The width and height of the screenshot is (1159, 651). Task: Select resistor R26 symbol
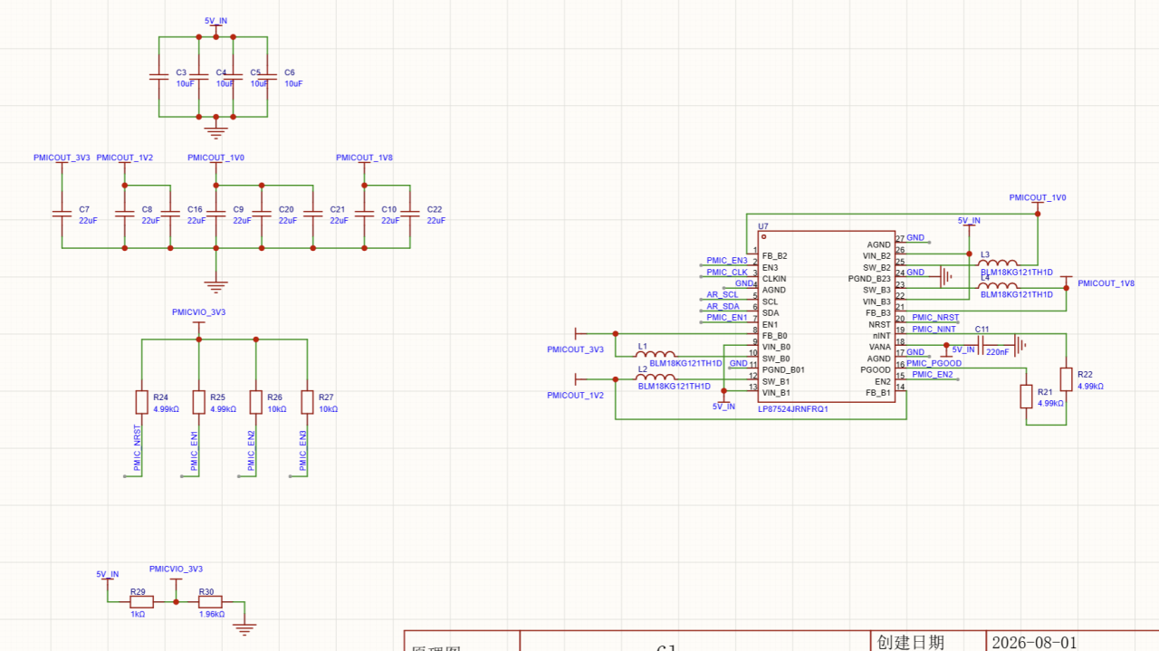click(x=256, y=402)
